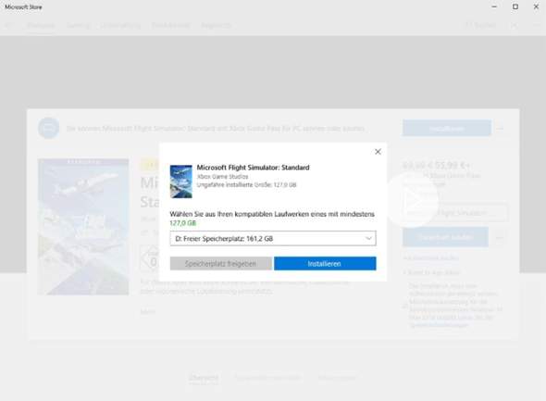Screen dimensions: 546x401
Task: Click the round Game Pass icon in the banner
Action: 49,128
